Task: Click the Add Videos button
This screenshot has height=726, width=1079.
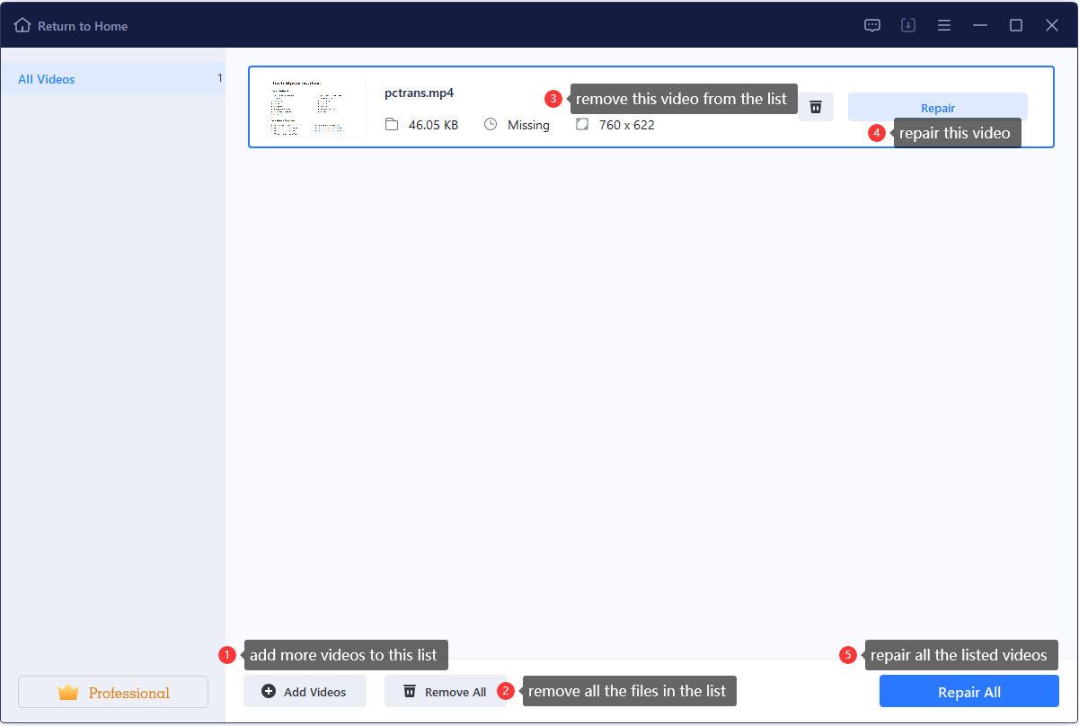Action: click(x=305, y=691)
